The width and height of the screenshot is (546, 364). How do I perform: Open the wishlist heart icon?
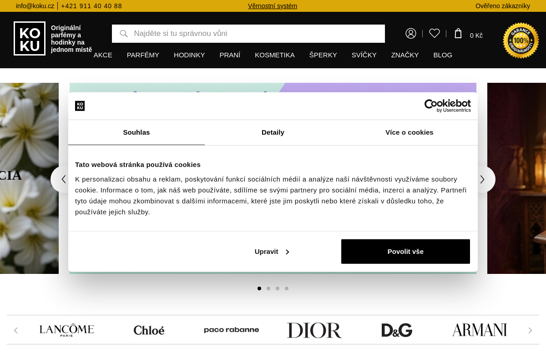point(435,34)
